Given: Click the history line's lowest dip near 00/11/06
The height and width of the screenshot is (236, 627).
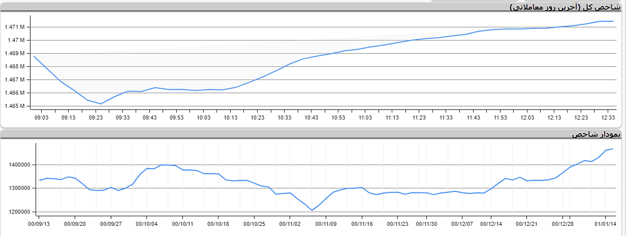Looking at the screenshot, I should point(311,210).
